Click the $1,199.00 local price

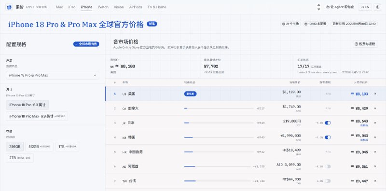[291, 92]
